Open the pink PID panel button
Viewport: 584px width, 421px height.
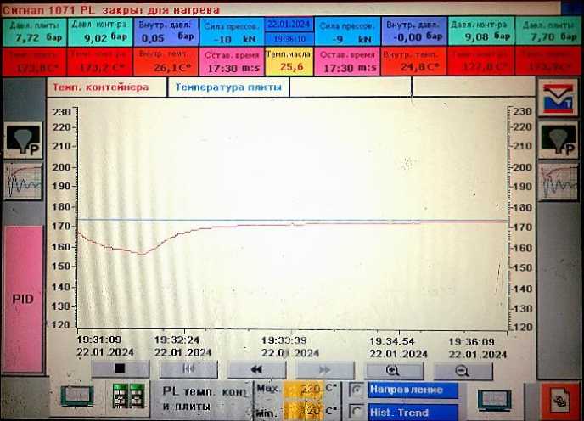click(x=23, y=299)
